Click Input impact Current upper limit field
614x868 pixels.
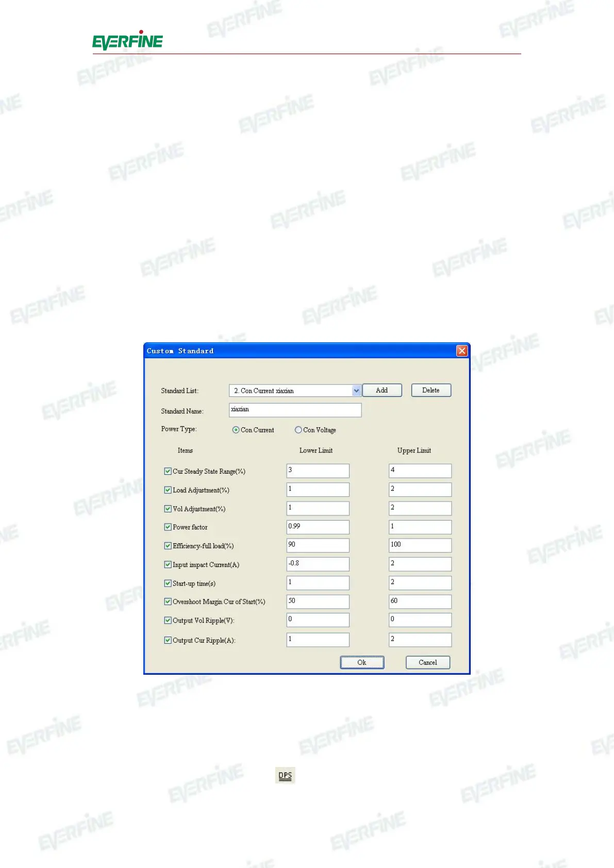coord(420,564)
